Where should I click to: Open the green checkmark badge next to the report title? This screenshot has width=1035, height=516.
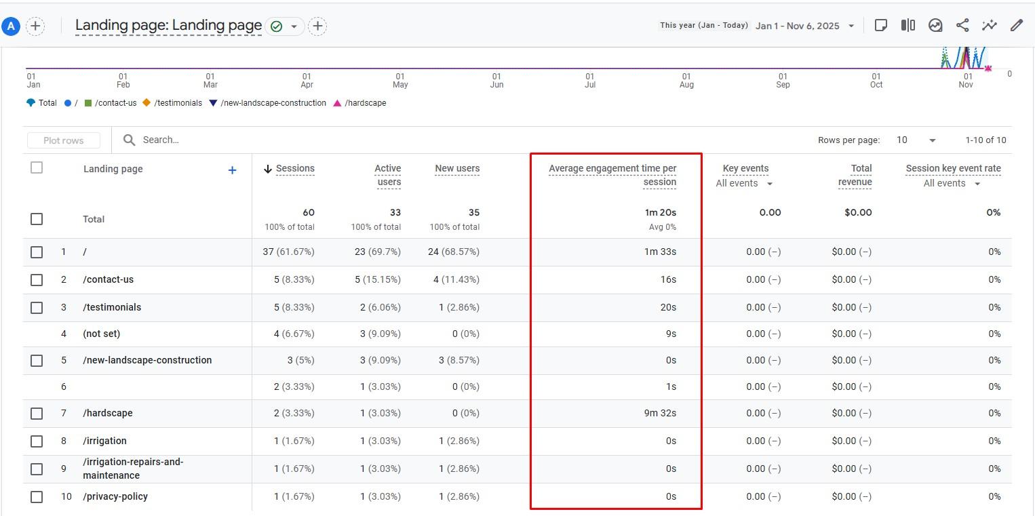pos(277,25)
